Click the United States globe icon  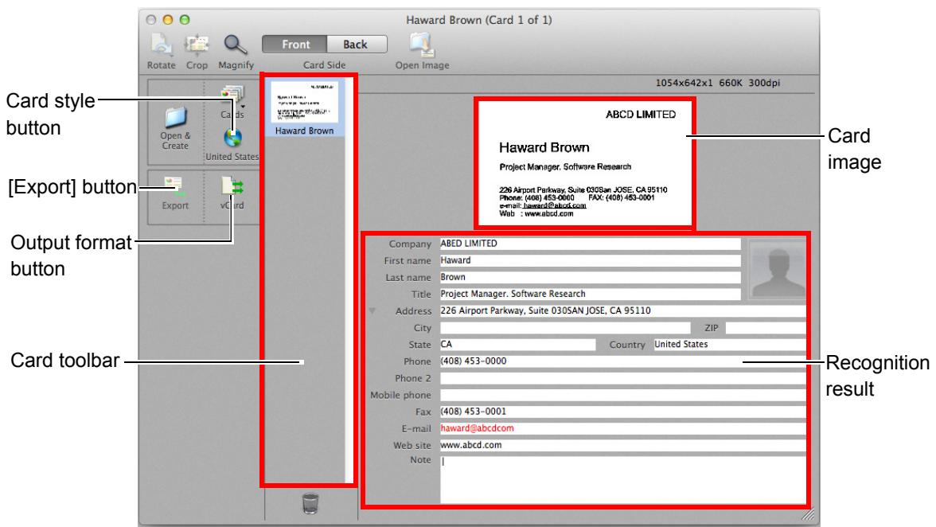(x=232, y=138)
